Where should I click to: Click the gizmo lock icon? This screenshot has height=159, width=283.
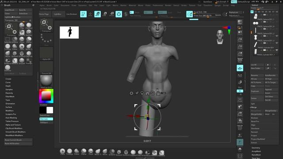tap(158, 93)
